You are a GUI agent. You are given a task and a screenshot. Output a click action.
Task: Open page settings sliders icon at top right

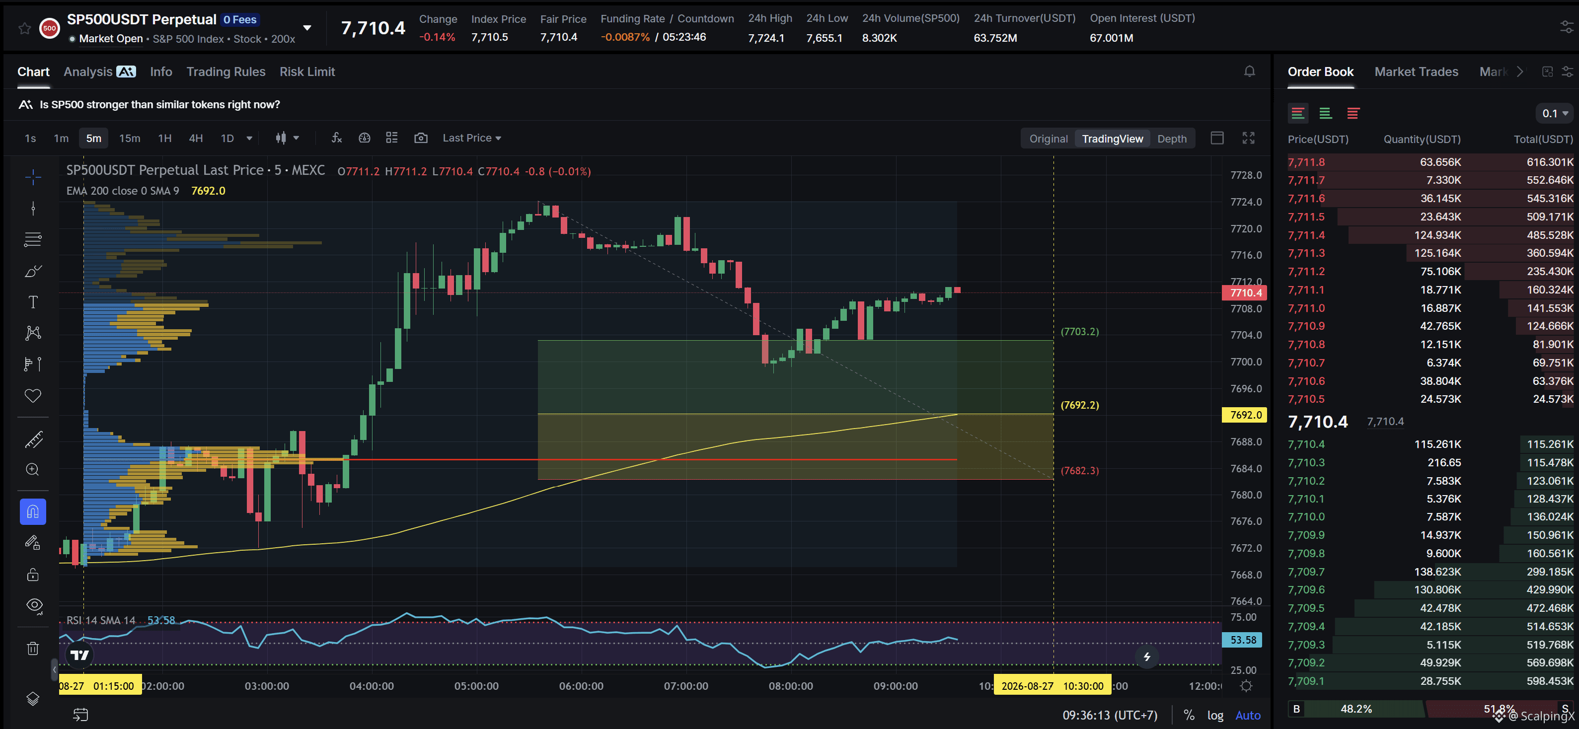click(x=1567, y=27)
